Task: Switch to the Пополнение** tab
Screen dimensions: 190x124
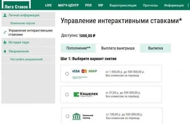Action: coord(78,48)
